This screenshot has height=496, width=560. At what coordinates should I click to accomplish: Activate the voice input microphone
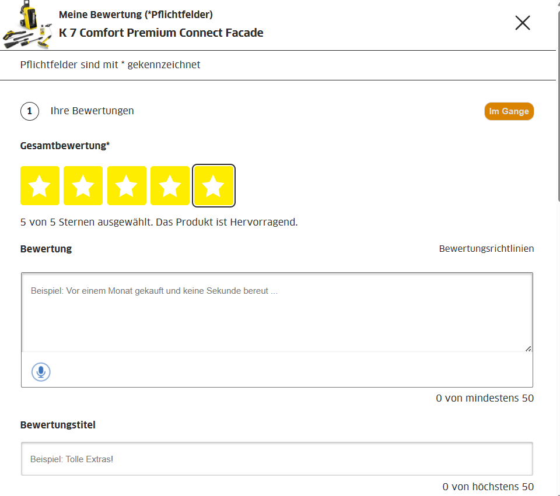tap(40, 371)
